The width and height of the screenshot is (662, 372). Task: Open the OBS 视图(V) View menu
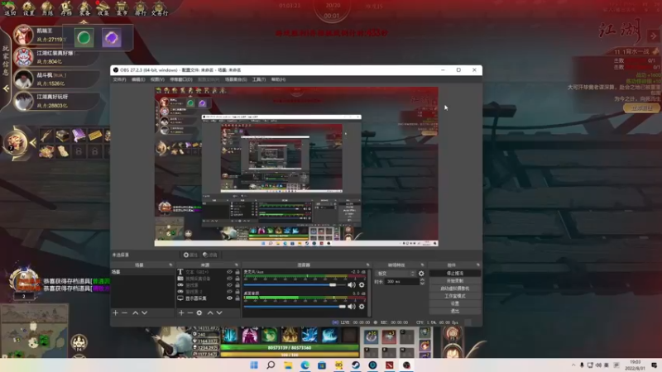[157, 79]
